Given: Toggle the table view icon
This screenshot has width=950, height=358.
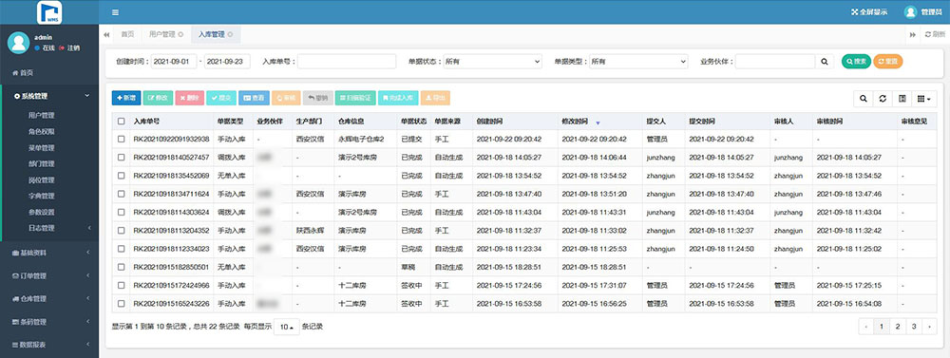Looking at the screenshot, I should pyautogui.click(x=902, y=98).
